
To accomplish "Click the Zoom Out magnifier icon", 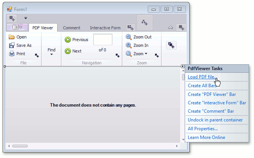I will 129,37.
